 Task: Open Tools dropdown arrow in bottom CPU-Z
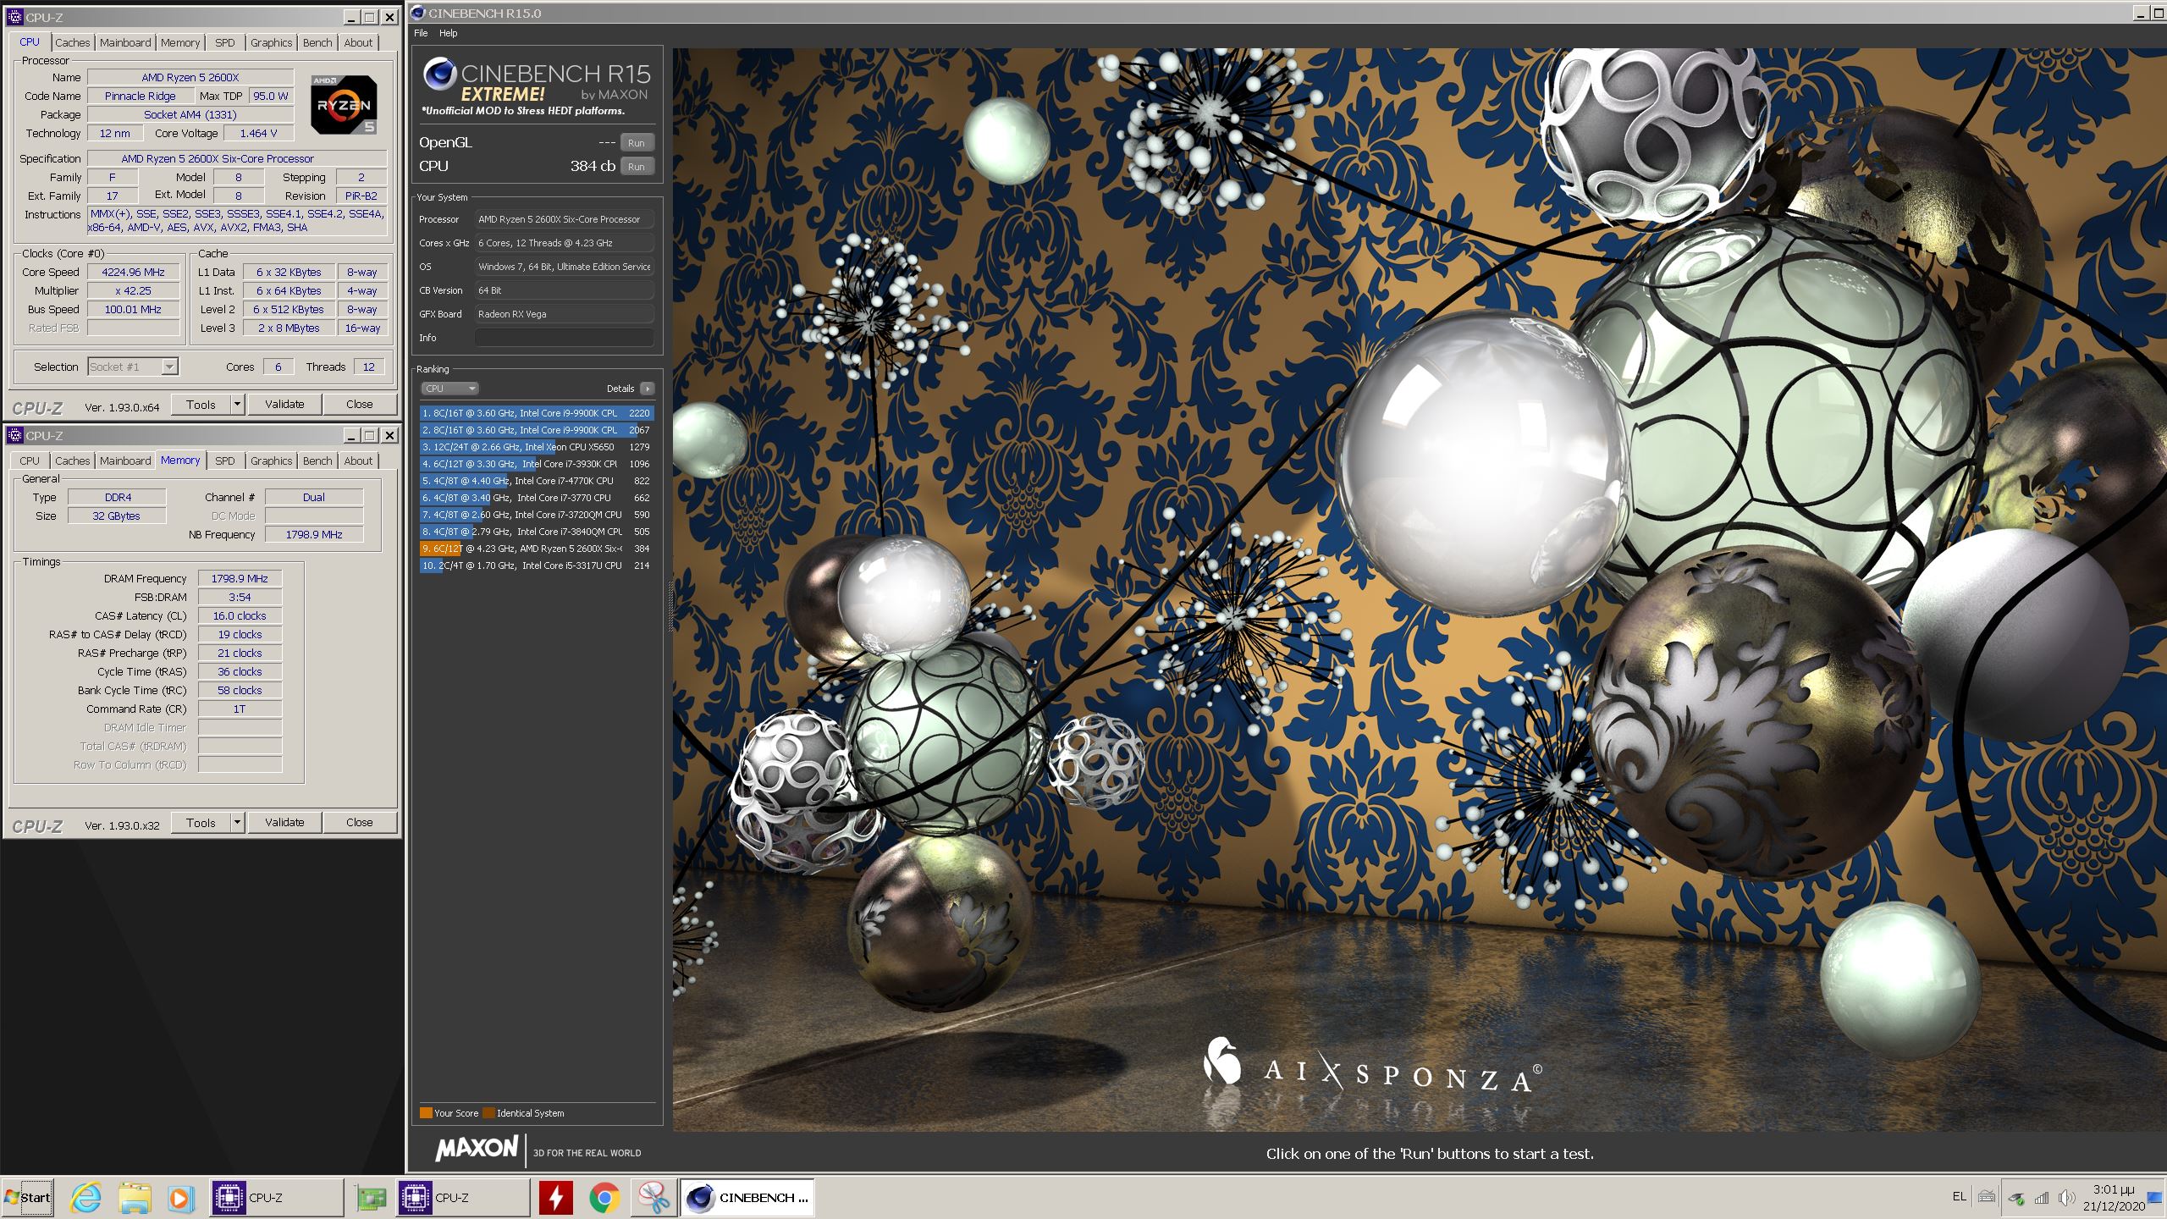tap(238, 823)
